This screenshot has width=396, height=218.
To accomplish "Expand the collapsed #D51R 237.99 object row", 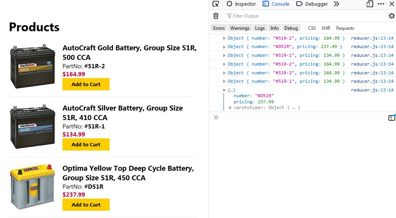I will pos(224,47).
